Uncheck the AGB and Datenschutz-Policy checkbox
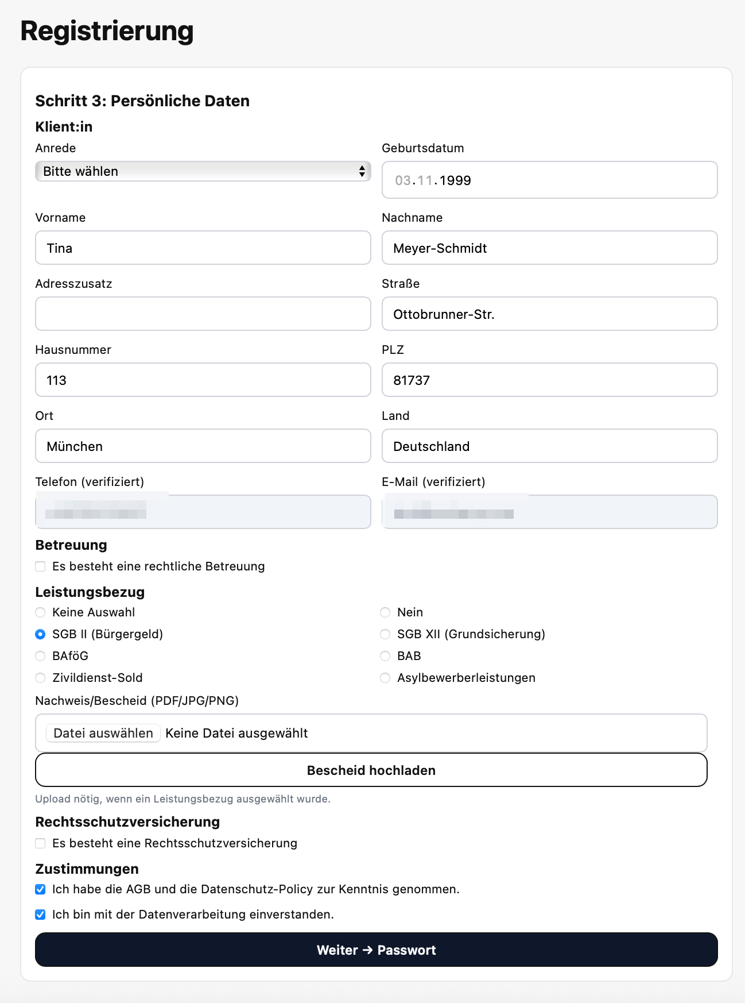This screenshot has height=1003, width=745. tap(40, 889)
